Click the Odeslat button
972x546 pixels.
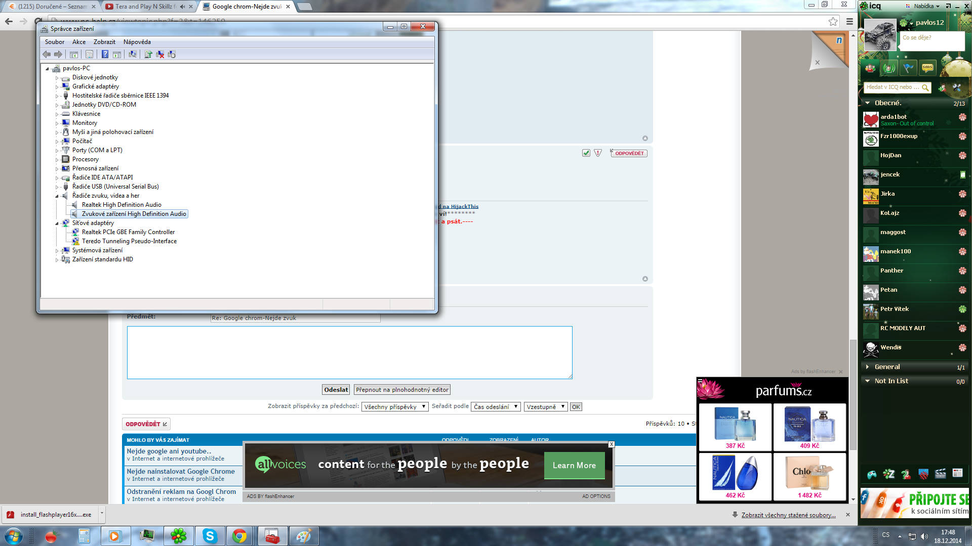pos(336,390)
